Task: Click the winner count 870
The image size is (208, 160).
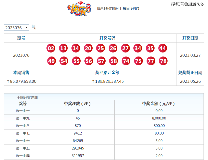Action: (x=78, y=125)
